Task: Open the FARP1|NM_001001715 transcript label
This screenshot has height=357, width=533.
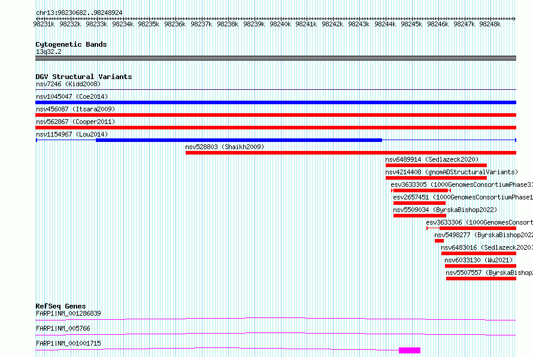Action: click(x=68, y=343)
